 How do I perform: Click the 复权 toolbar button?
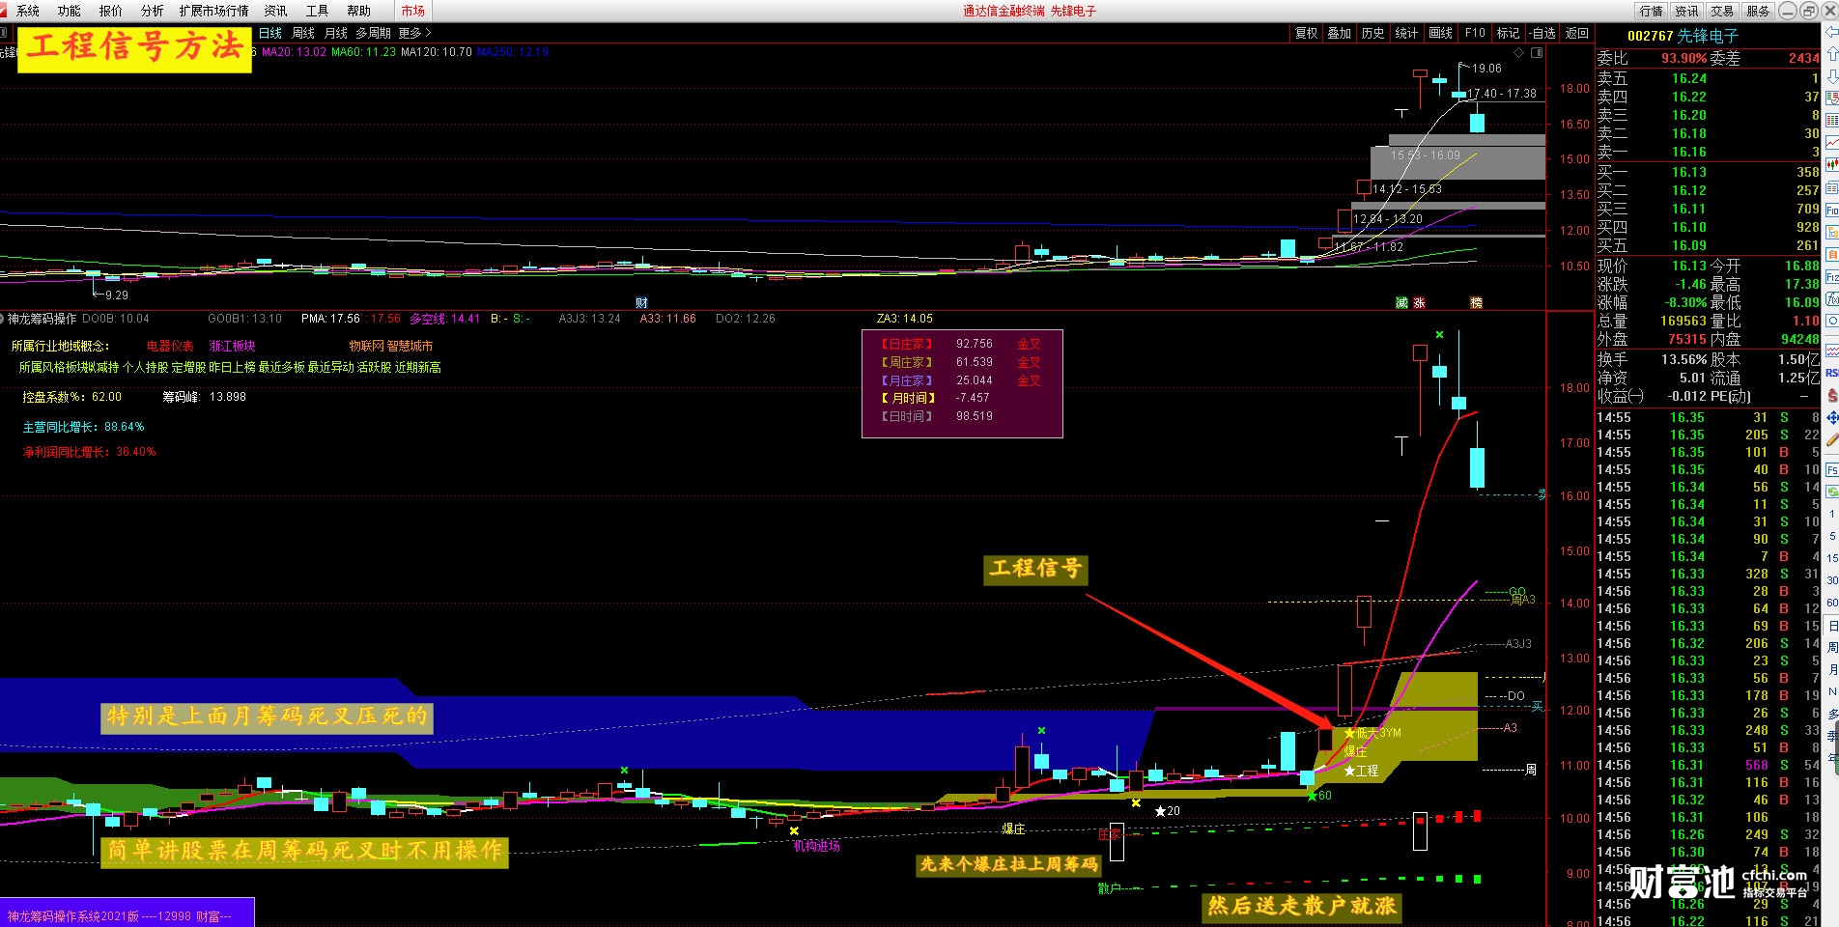tap(1306, 33)
